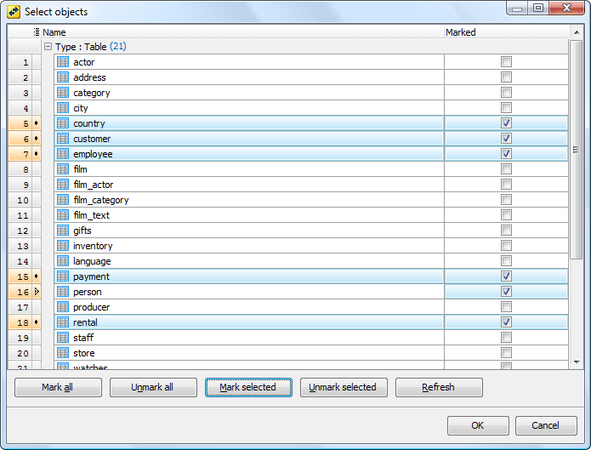Viewport: 591px width, 450px height.
Task: Click the scrollbar down arrow
Action: (576, 363)
